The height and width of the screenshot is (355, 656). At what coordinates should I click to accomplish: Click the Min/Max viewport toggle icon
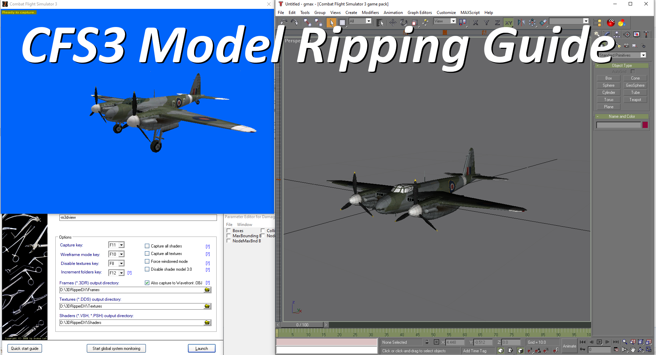tap(648, 349)
